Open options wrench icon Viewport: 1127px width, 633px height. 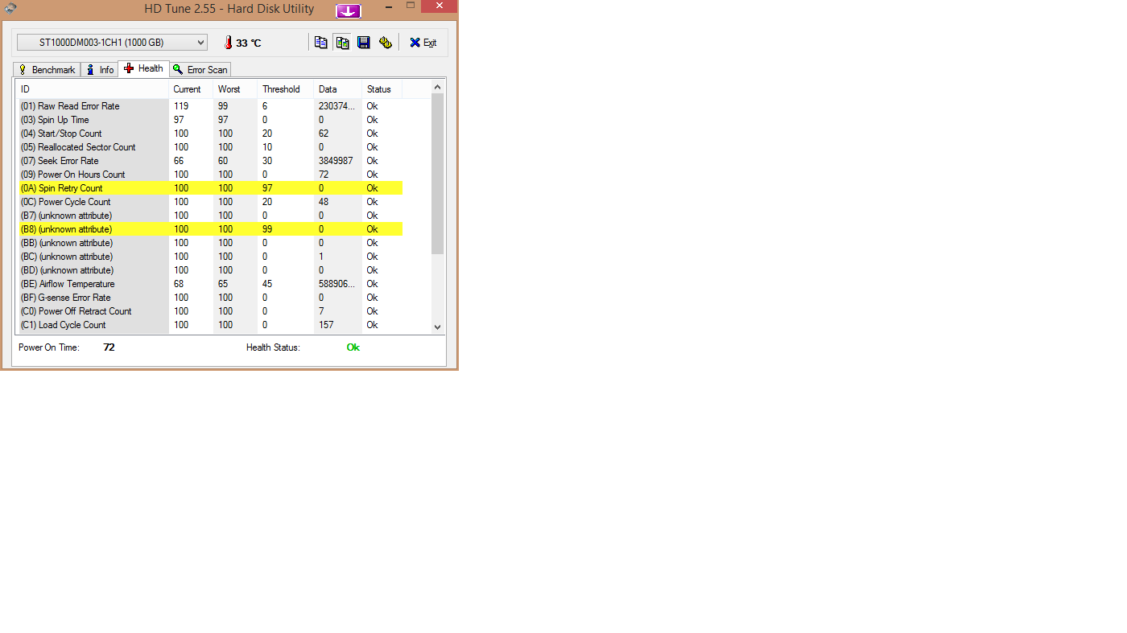pyautogui.click(x=385, y=43)
